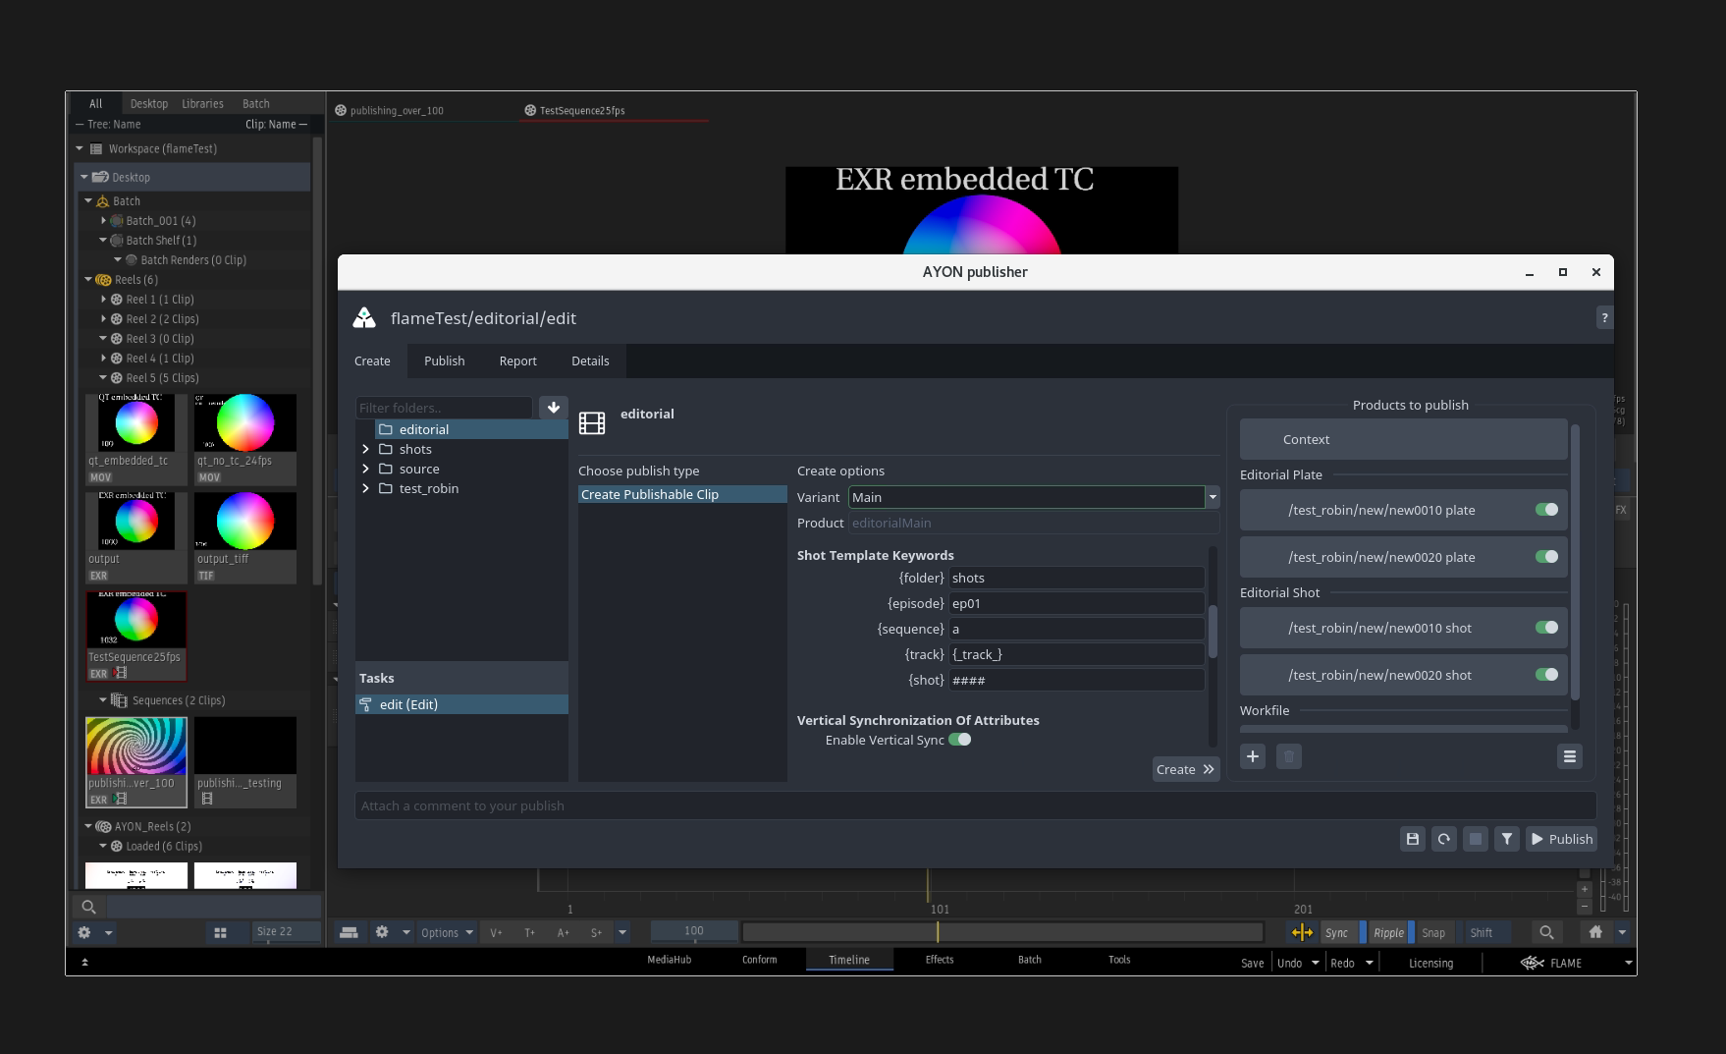
Task: Click the Create button with double chevrons
Action: (1185, 769)
